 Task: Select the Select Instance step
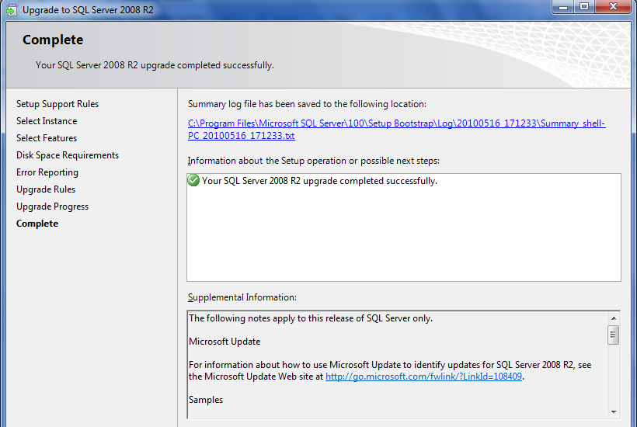click(47, 121)
